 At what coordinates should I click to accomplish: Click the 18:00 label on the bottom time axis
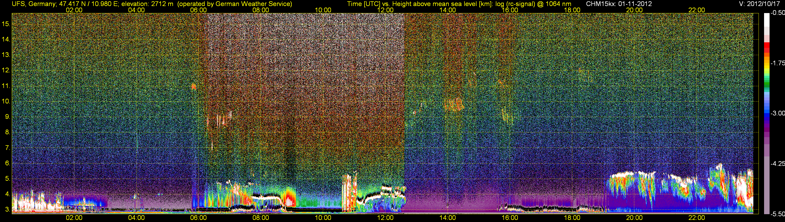pyautogui.click(x=572, y=218)
